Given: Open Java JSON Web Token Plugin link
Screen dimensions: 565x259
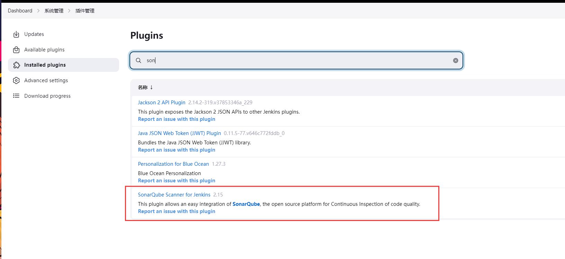Looking at the screenshot, I should [179, 133].
